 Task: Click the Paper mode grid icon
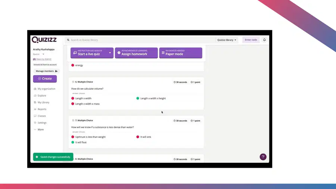pyautogui.click(x=163, y=53)
